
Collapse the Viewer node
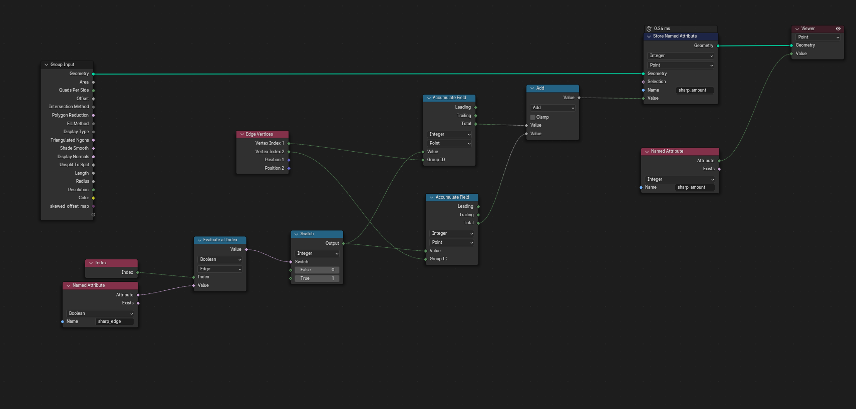[x=797, y=29]
